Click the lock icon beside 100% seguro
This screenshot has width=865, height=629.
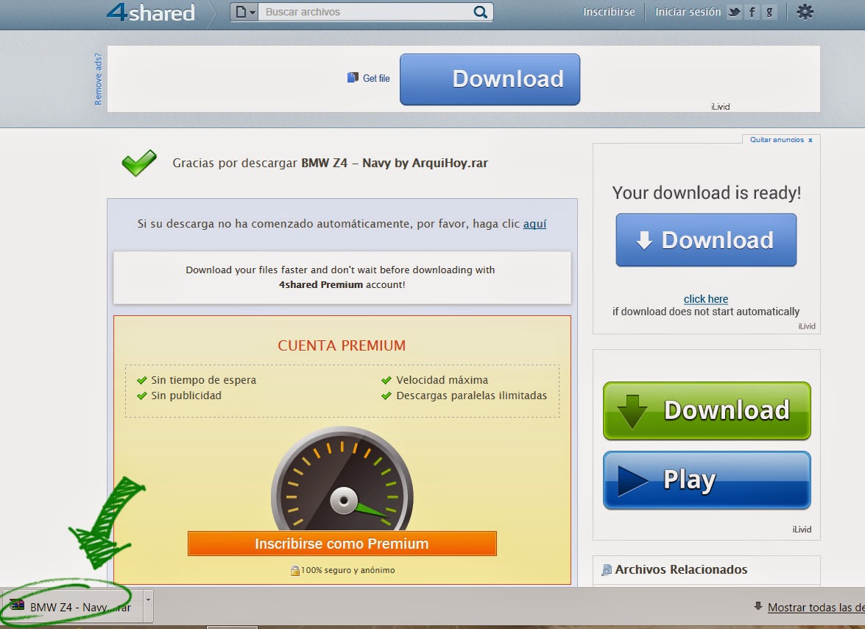tap(295, 571)
